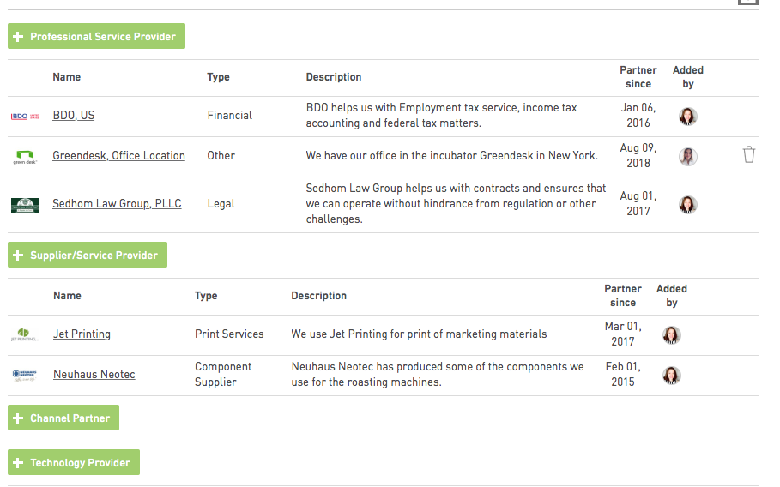Click the Jet Printing logo
780x487 pixels.
[25, 335]
